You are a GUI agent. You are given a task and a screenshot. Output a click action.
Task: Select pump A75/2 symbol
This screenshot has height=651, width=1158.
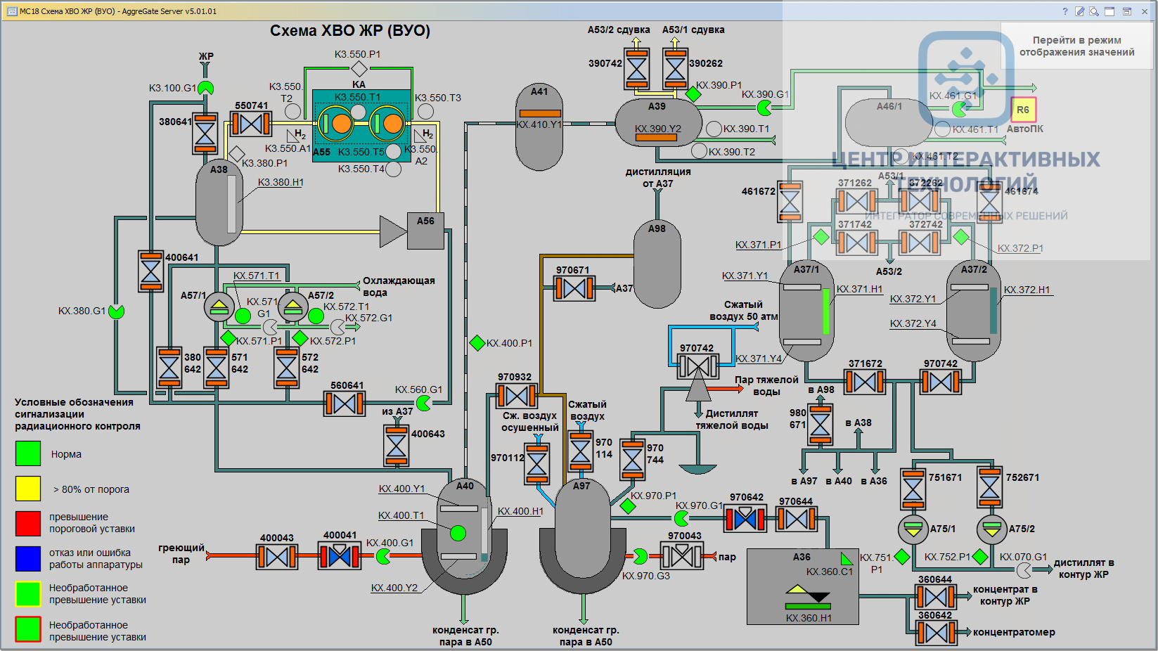991,529
